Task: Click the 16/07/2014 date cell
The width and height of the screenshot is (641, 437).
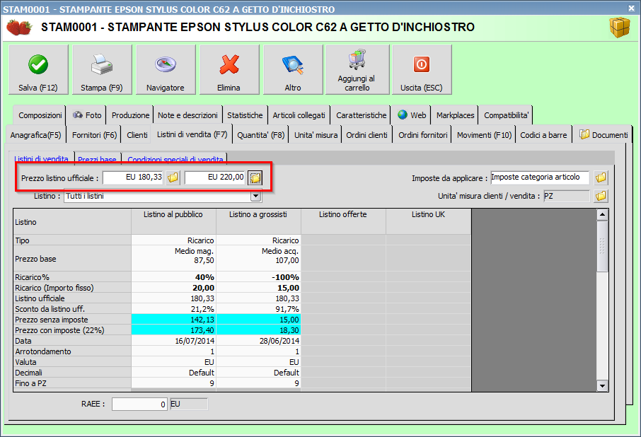Action: click(x=173, y=341)
